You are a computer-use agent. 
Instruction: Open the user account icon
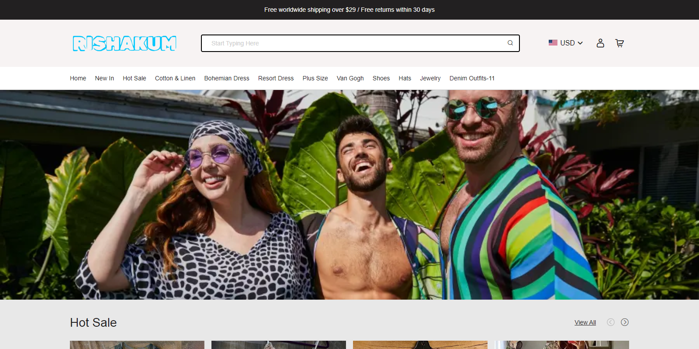tap(600, 43)
